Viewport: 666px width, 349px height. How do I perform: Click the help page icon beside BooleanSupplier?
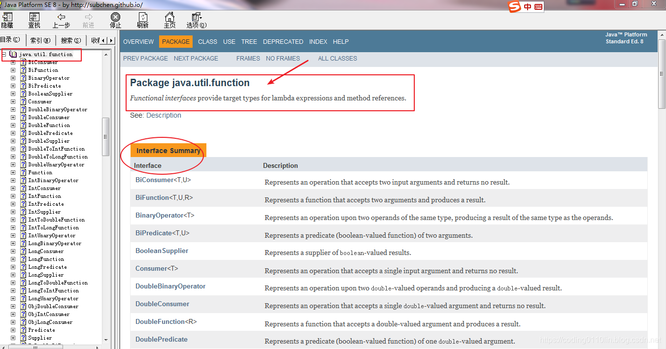pos(23,94)
